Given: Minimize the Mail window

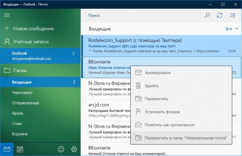Looking at the screenshot, I should click(x=210, y=4).
